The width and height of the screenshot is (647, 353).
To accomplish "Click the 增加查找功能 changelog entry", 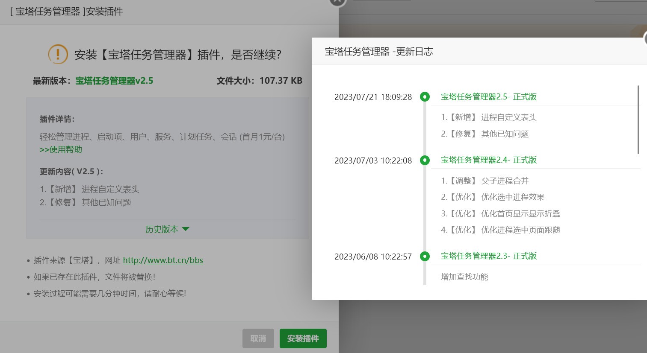I will click(464, 277).
